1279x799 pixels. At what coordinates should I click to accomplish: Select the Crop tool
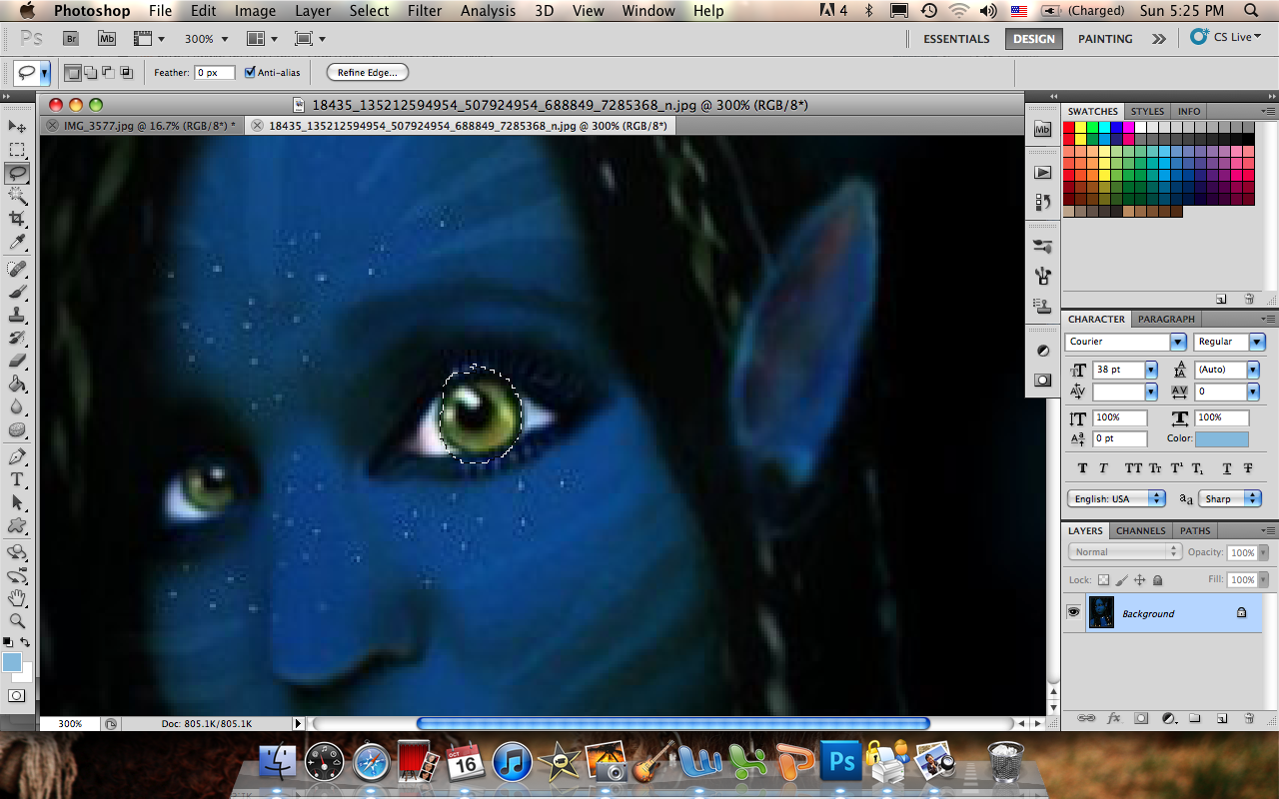point(17,219)
